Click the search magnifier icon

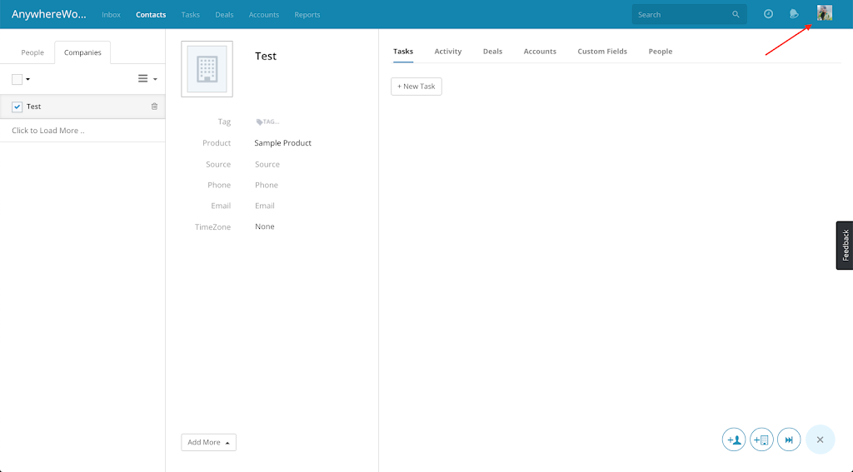click(x=736, y=15)
